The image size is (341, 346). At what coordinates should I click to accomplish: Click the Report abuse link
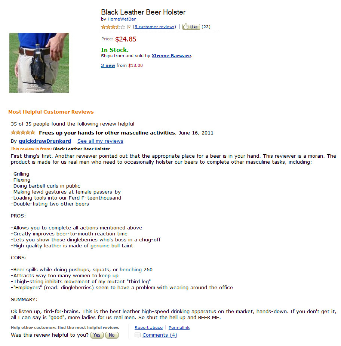tap(148, 328)
